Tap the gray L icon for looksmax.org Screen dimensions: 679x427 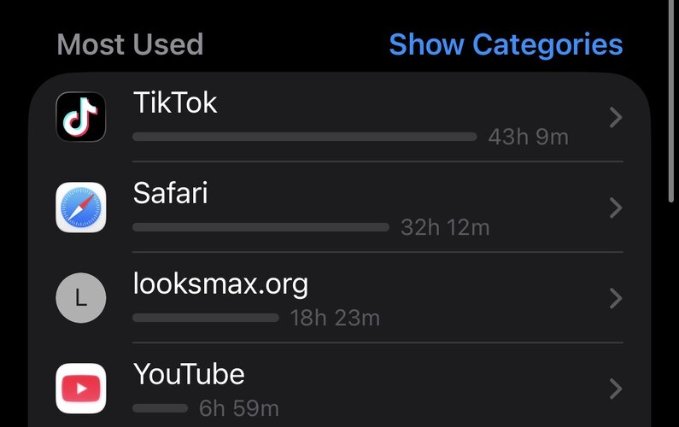coord(80,298)
